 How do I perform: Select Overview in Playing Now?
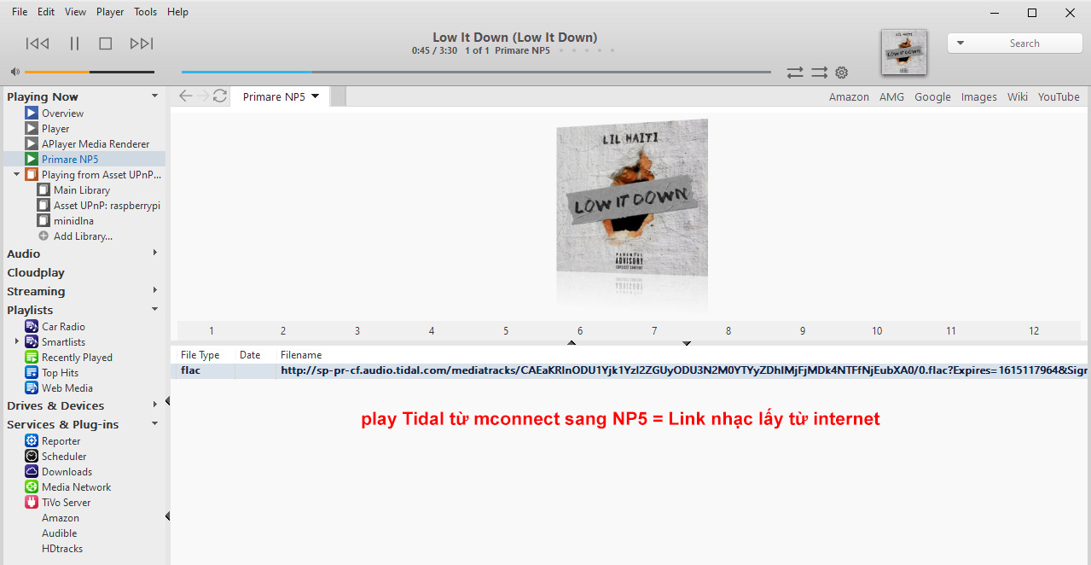[62, 114]
